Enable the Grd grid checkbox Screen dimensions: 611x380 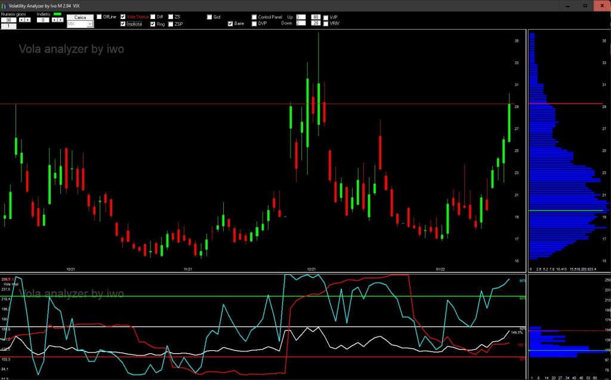[209, 17]
